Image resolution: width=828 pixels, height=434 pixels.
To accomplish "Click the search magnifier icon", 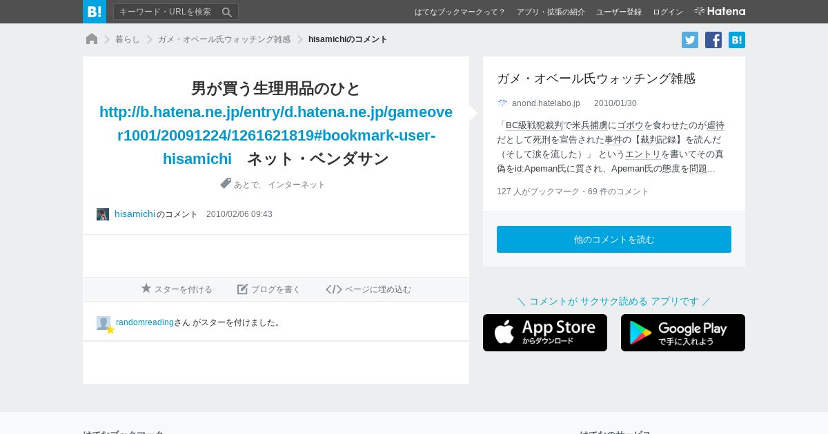I will [x=227, y=12].
